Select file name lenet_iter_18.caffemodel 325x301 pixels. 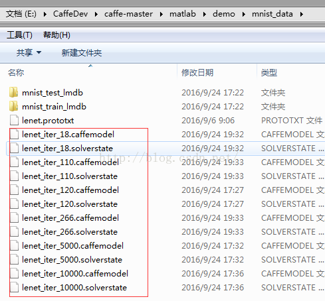coord(68,135)
